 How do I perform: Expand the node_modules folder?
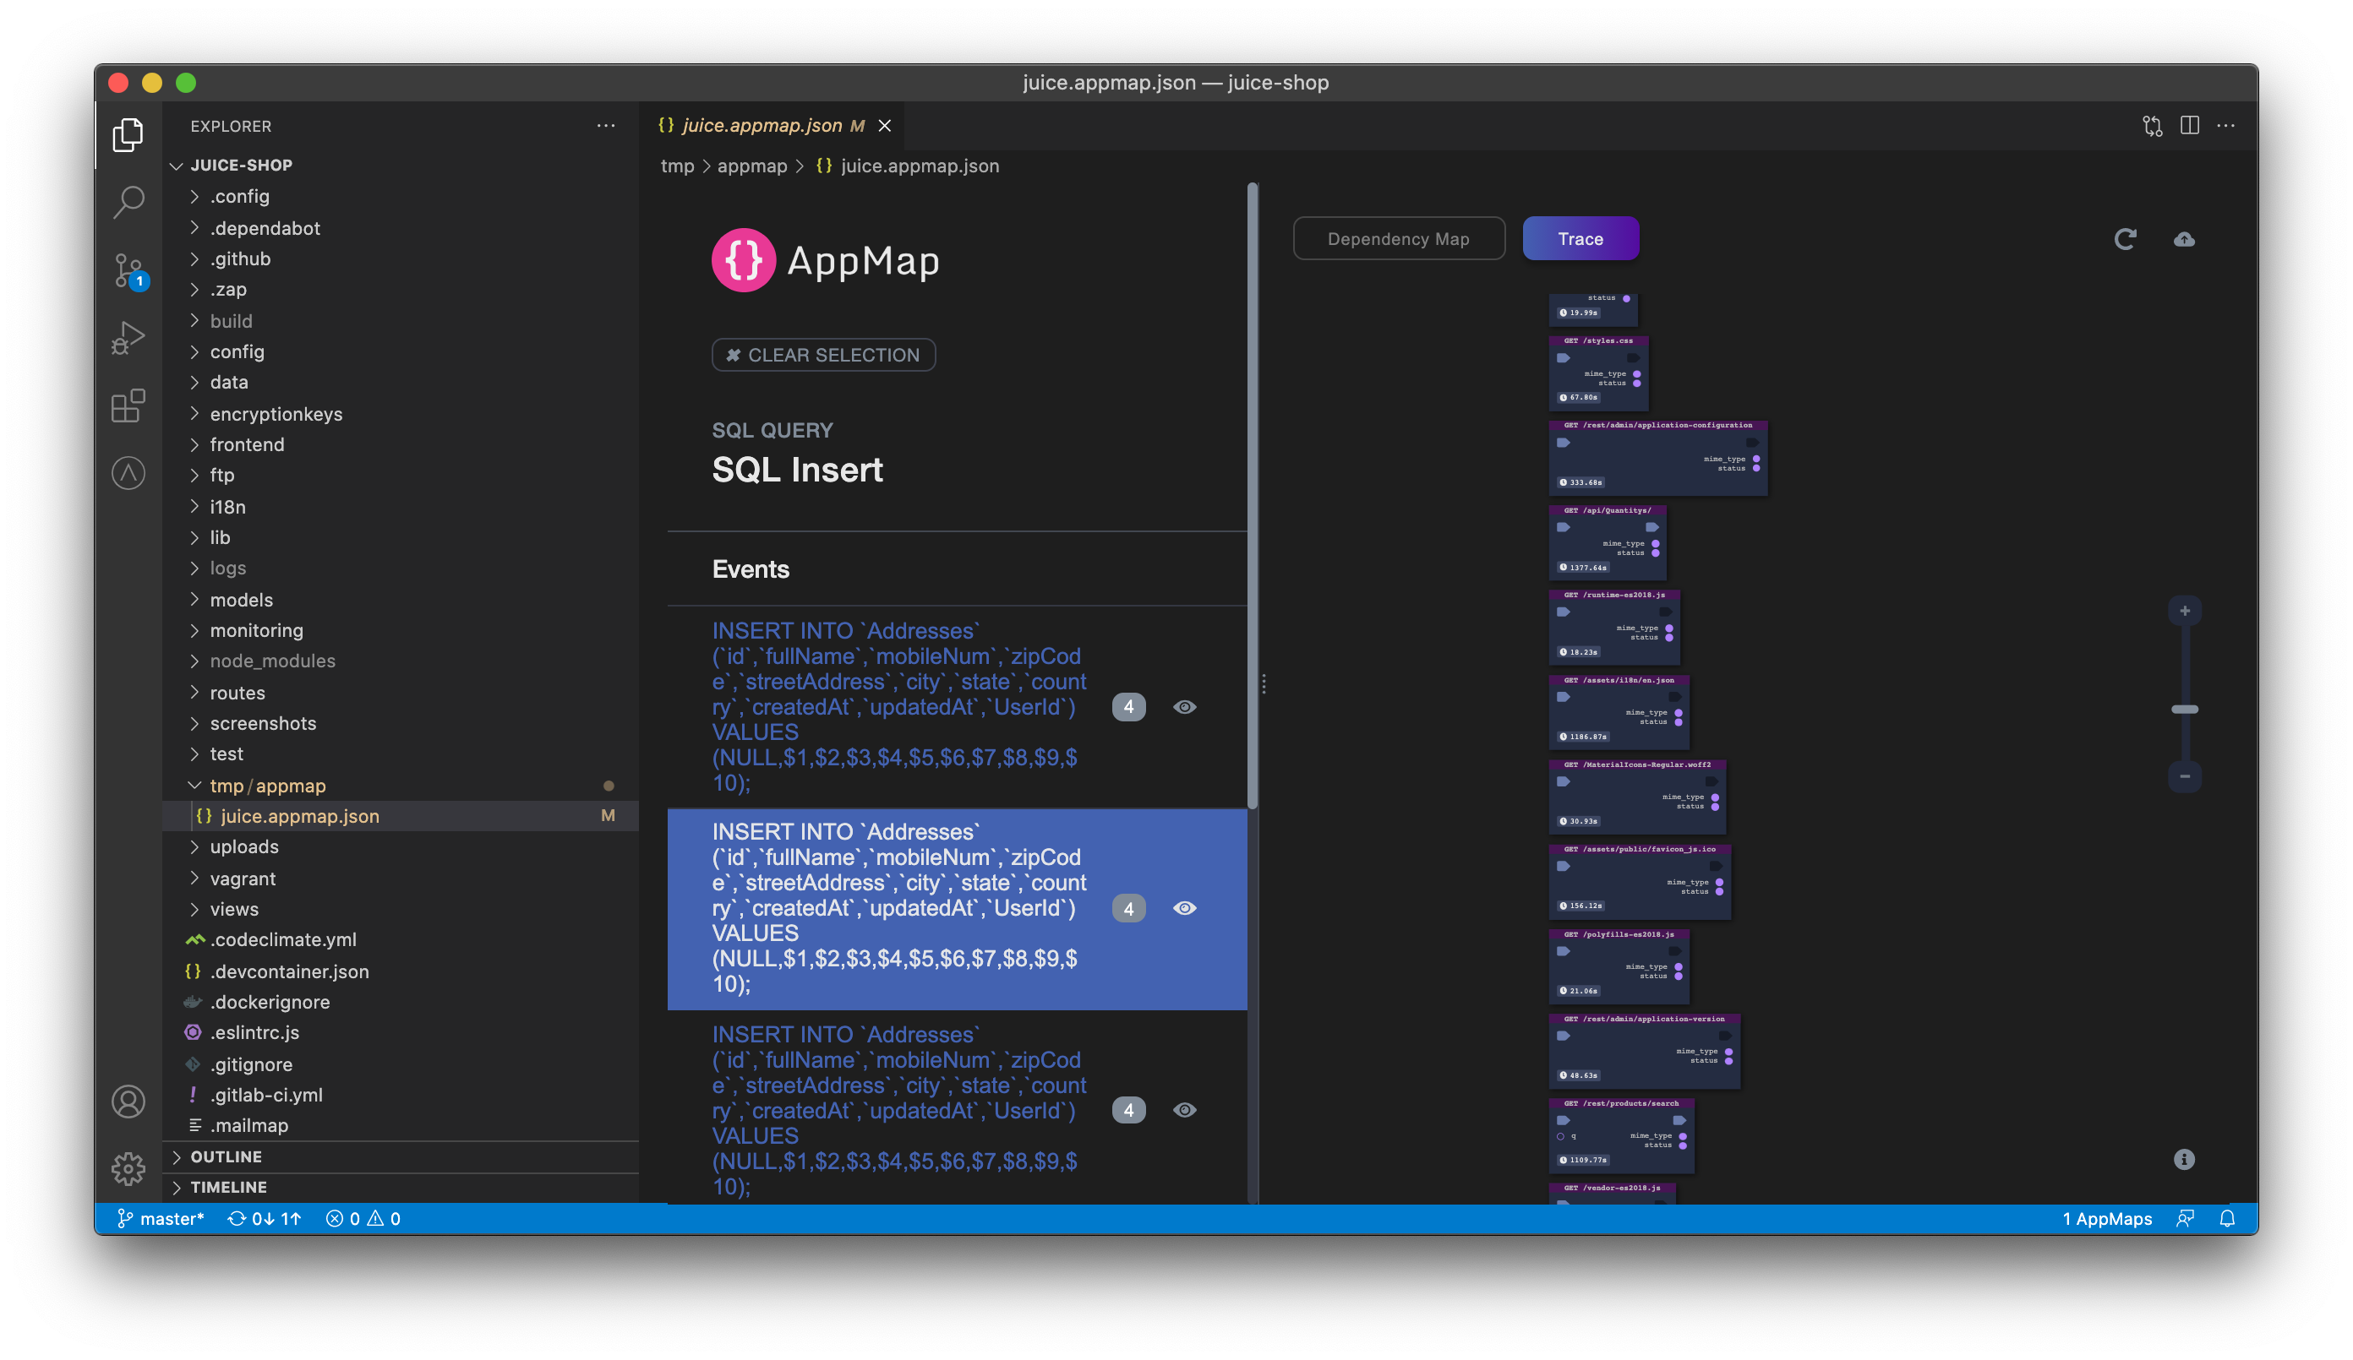[401, 661]
